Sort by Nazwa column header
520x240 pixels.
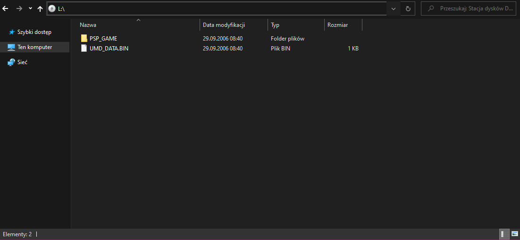click(x=88, y=25)
